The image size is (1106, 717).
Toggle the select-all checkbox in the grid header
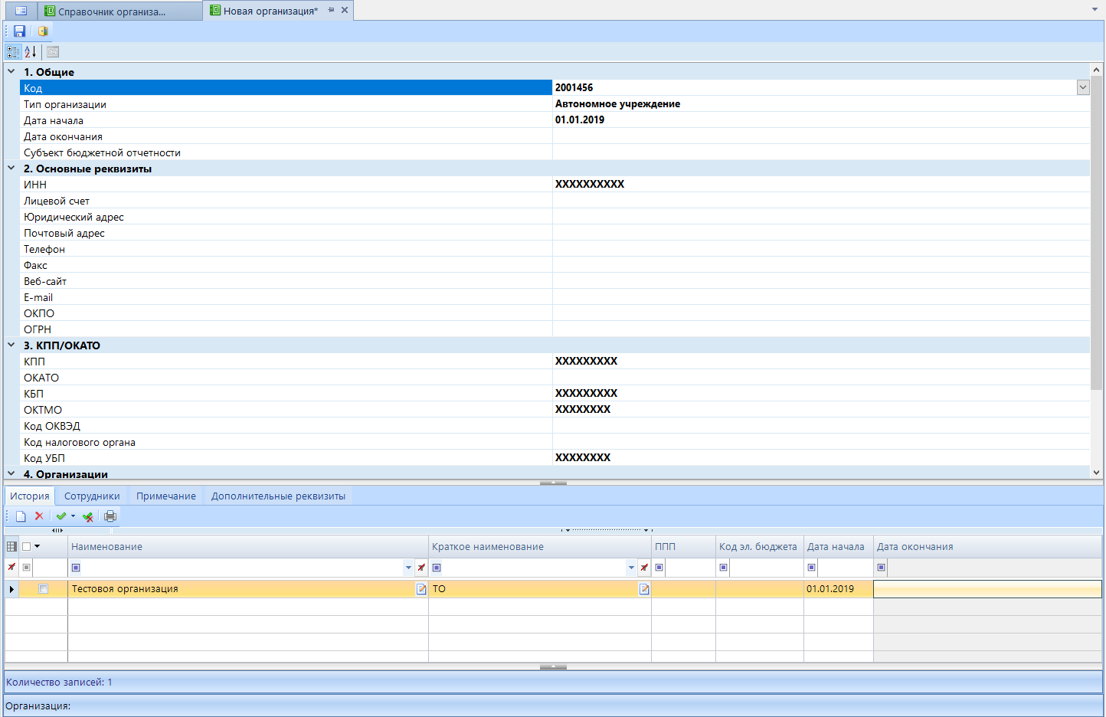tap(27, 547)
